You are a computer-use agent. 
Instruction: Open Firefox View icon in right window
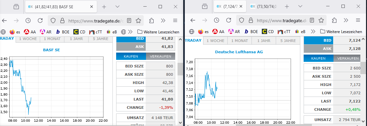click(205, 7)
